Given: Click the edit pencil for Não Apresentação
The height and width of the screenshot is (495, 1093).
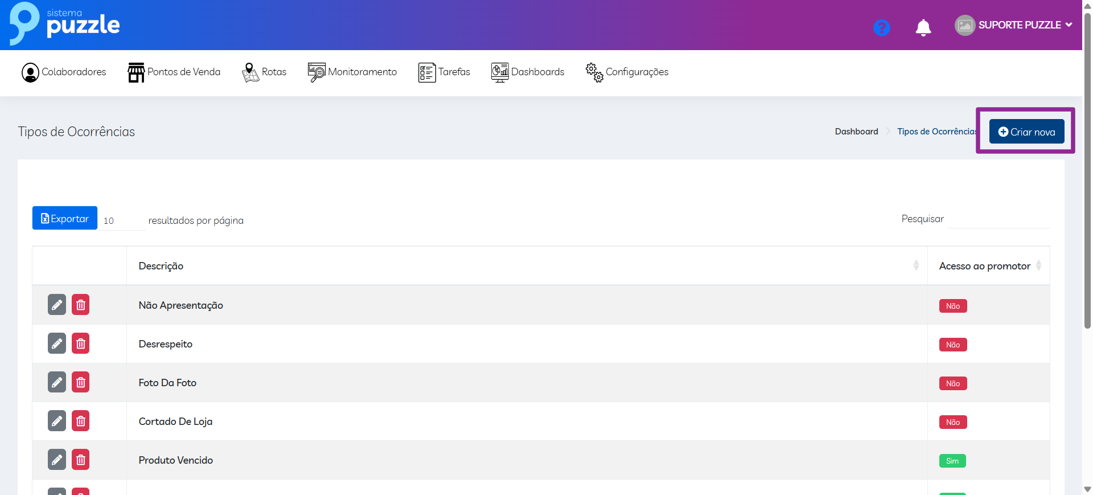Looking at the screenshot, I should [x=57, y=305].
